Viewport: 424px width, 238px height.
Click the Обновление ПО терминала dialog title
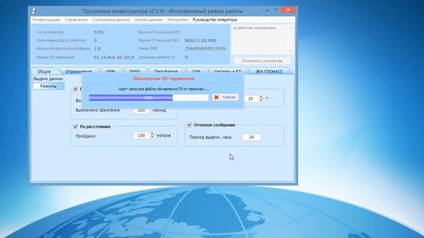[x=164, y=79]
